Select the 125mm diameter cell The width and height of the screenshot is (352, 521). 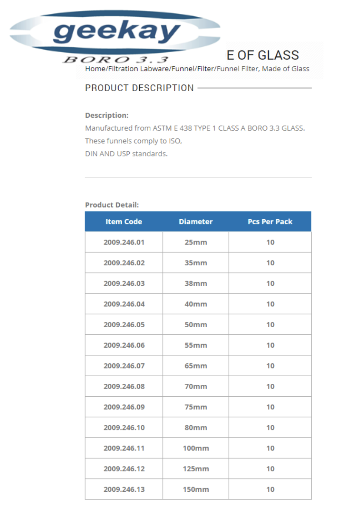[196, 469]
